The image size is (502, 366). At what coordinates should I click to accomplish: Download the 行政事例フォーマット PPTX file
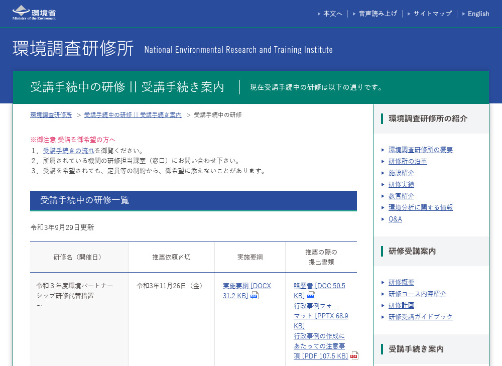pos(321,316)
